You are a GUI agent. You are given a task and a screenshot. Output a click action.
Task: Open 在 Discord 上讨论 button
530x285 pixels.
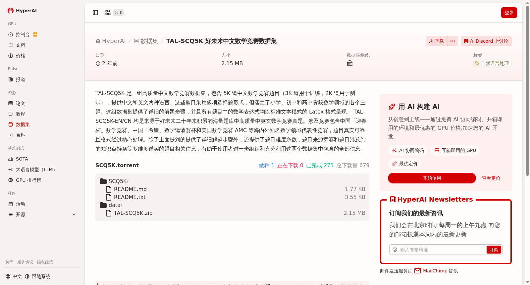coord(486,41)
